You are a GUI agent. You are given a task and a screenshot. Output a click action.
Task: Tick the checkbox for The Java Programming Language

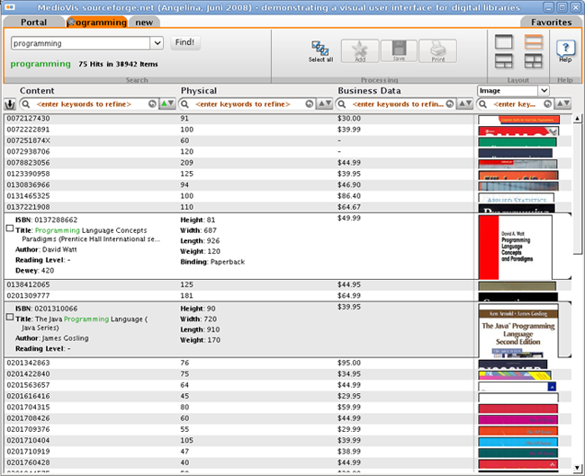pyautogui.click(x=10, y=318)
